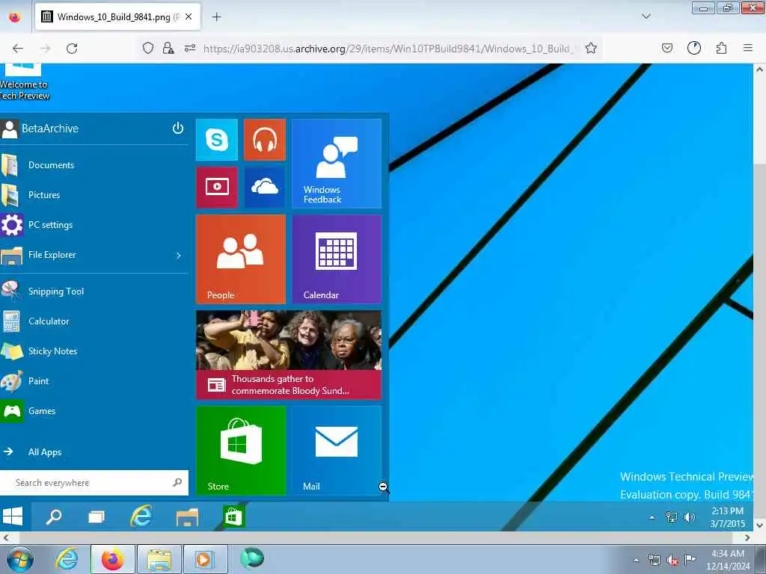Expand the File Explorer jump list arrow

[x=179, y=256]
